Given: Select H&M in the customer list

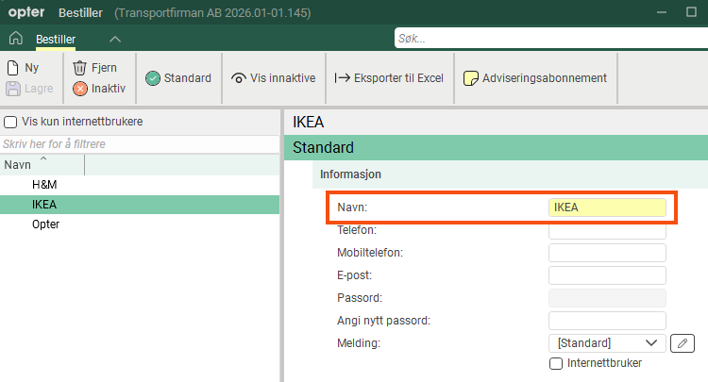Looking at the screenshot, I should tap(44, 185).
